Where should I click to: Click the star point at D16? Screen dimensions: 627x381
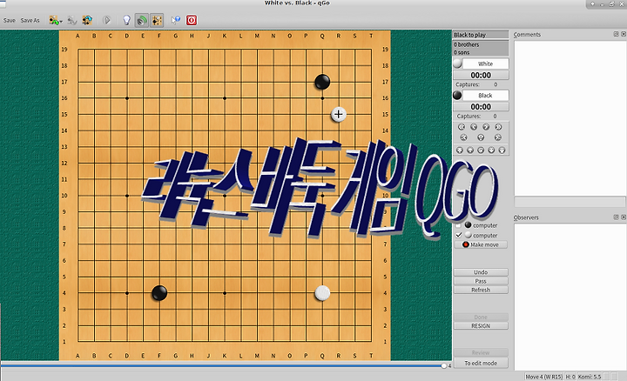click(x=127, y=97)
